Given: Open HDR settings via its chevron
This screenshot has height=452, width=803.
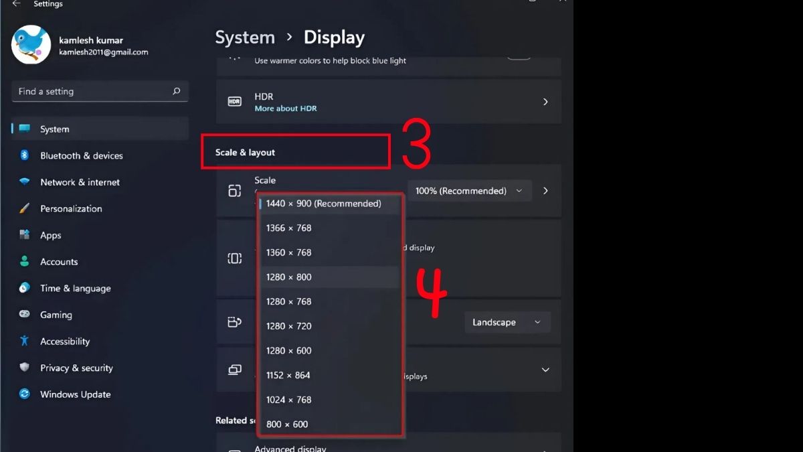Looking at the screenshot, I should coord(545,102).
